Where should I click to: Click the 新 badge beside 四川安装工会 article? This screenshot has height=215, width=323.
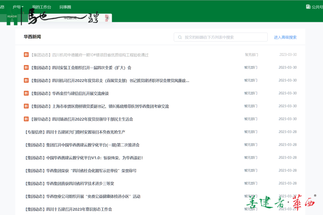coord(26,67)
